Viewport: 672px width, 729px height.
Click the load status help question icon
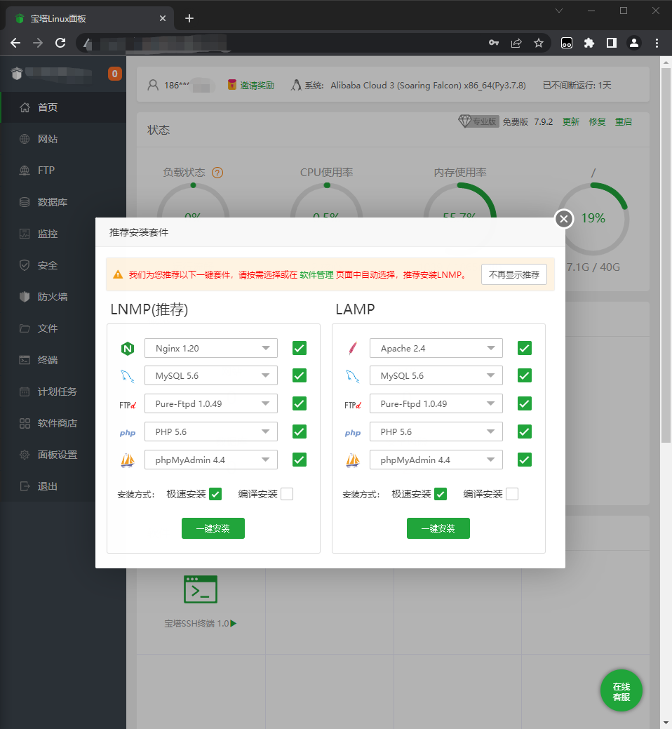(217, 173)
